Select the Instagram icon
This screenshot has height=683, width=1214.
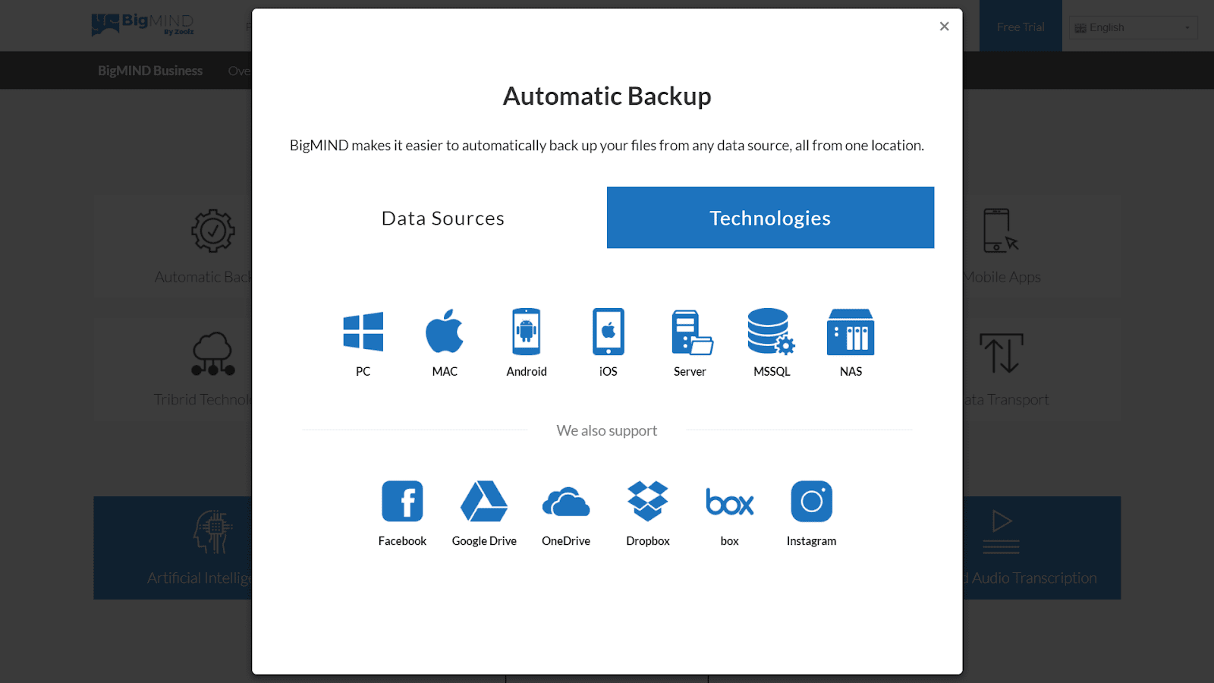click(812, 501)
